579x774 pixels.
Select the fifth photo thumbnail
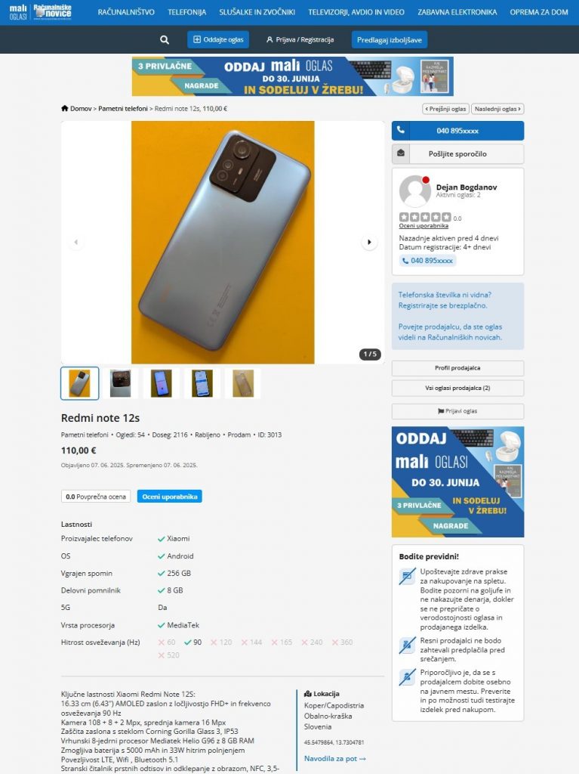(243, 383)
